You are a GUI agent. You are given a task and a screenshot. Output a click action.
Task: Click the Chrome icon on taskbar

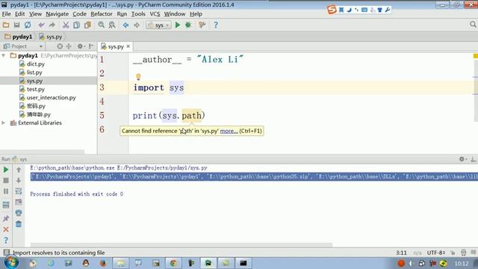click(173, 263)
